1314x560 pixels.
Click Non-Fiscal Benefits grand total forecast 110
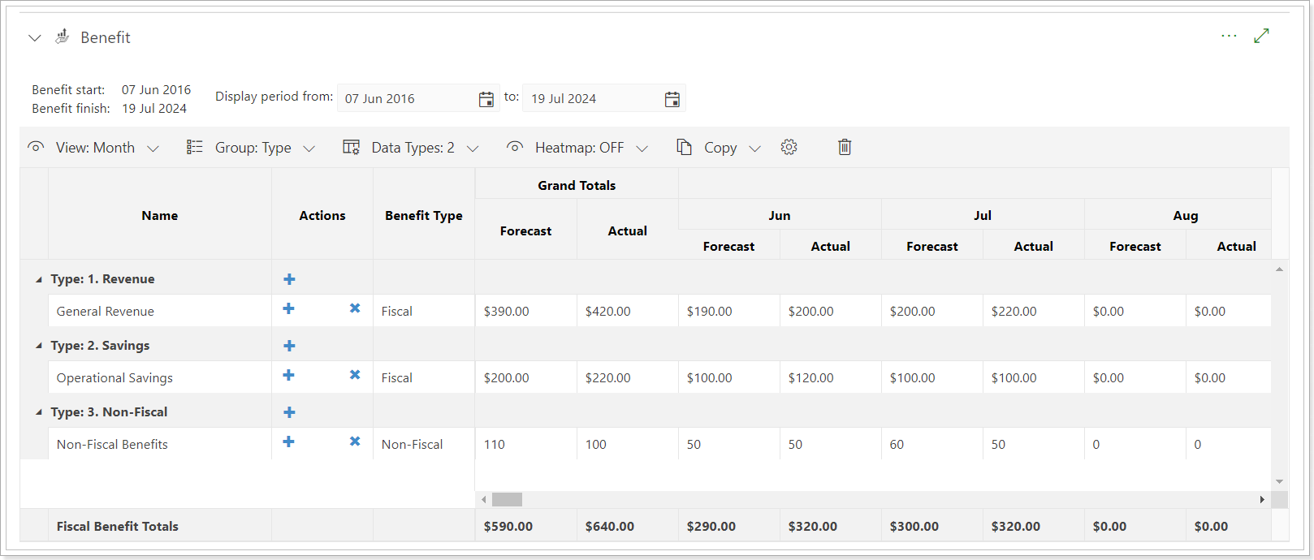(x=526, y=444)
